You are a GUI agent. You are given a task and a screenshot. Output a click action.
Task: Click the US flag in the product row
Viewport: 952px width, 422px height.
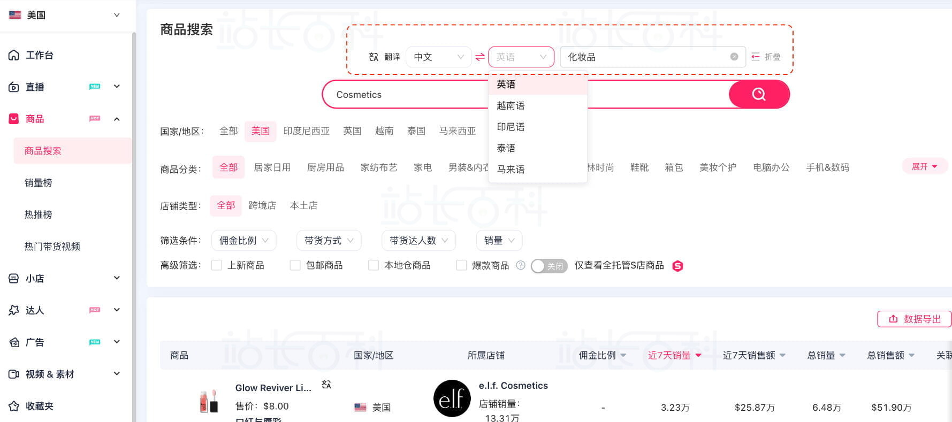360,408
